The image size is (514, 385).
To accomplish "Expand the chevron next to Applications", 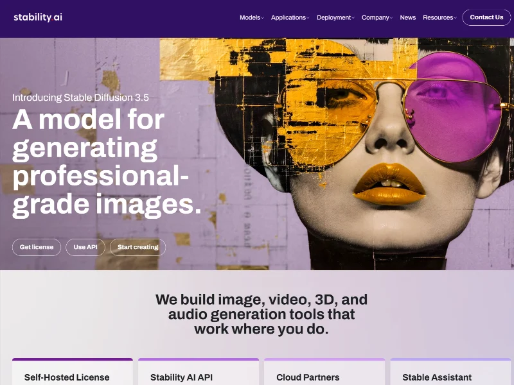I will click(x=308, y=18).
